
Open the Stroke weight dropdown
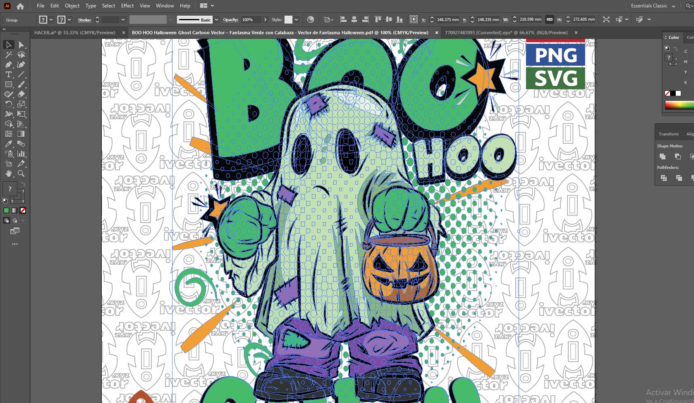(x=123, y=19)
